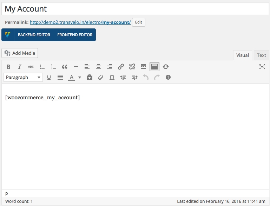Insert a blockquote
The height and width of the screenshot is (206, 270).
pyautogui.click(x=65, y=67)
